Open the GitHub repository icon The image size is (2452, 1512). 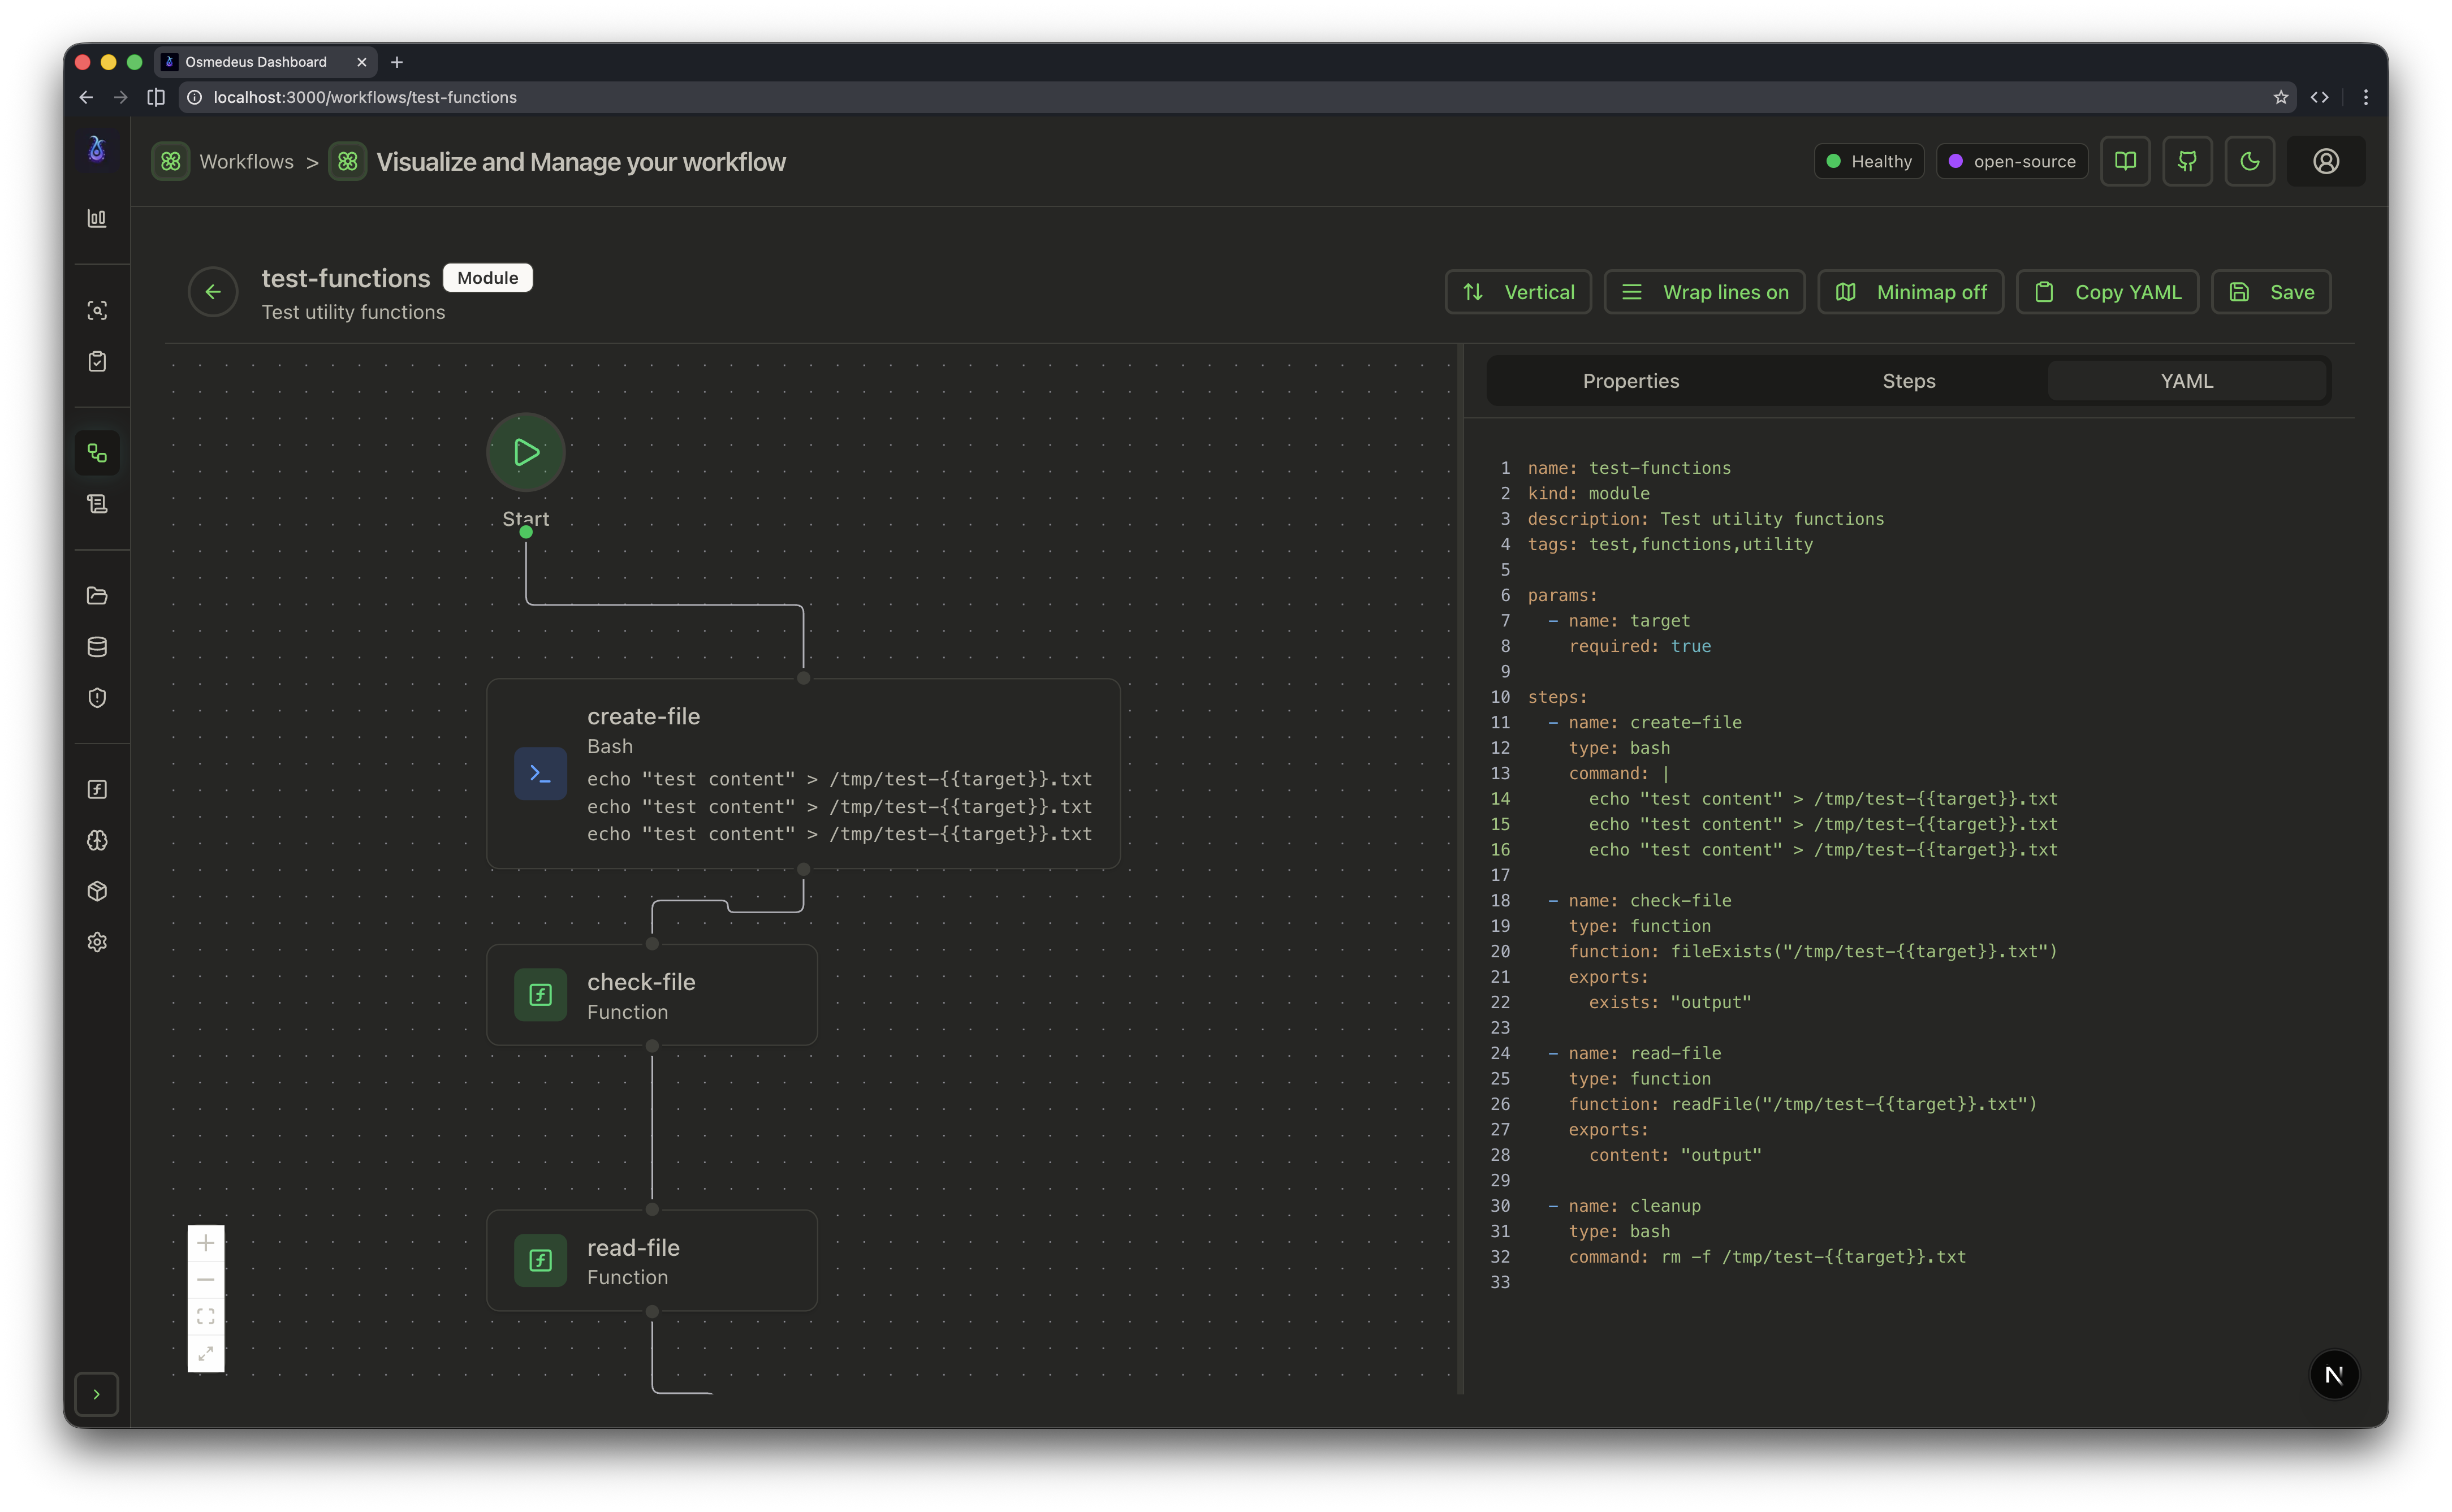(x=2188, y=161)
